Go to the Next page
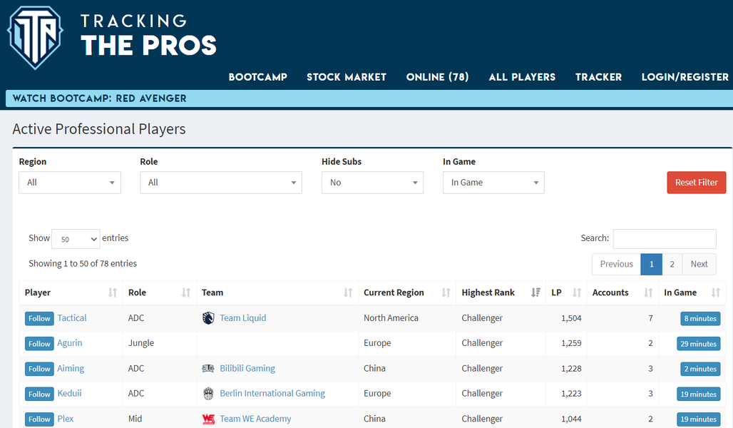Viewport: 733px width, 428px height. click(699, 264)
